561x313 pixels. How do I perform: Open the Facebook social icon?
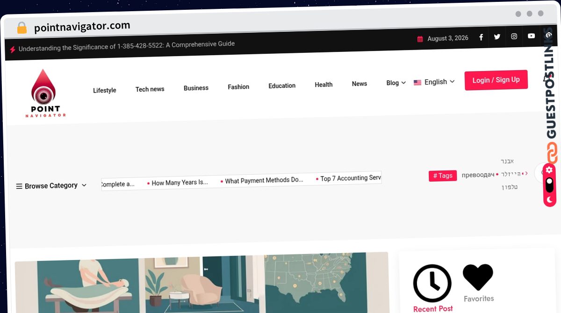(481, 37)
